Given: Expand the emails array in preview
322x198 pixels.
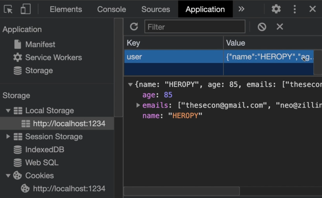Looking at the screenshot, I should (x=138, y=105).
